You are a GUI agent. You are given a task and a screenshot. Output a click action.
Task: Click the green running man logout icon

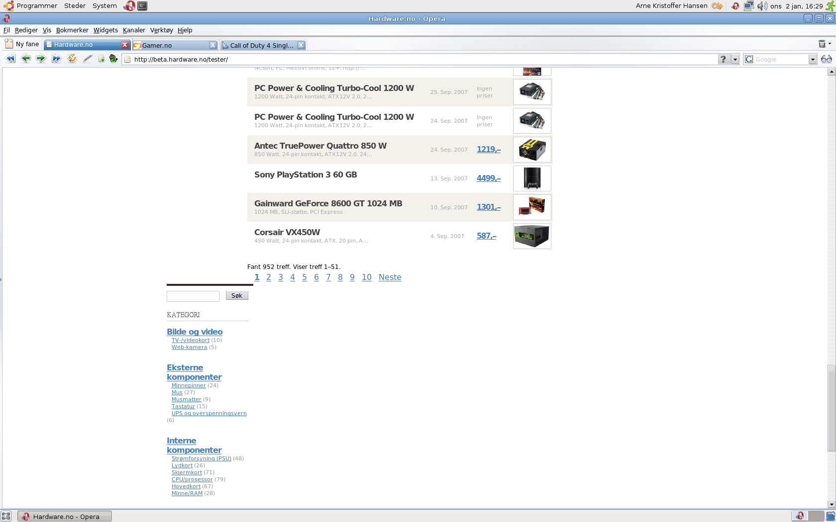click(x=830, y=6)
